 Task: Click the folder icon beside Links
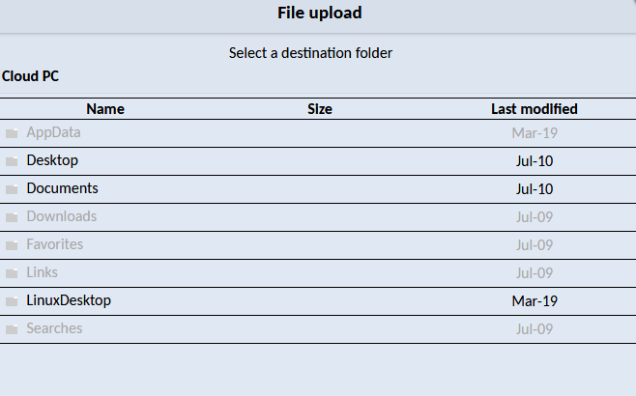tap(12, 273)
